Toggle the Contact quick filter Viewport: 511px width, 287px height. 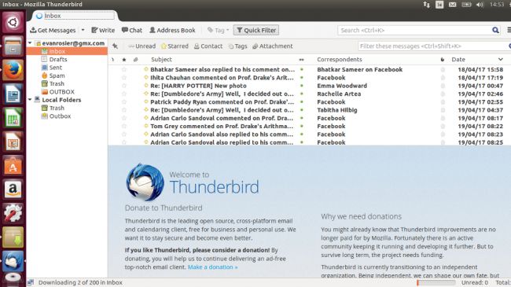208,46
